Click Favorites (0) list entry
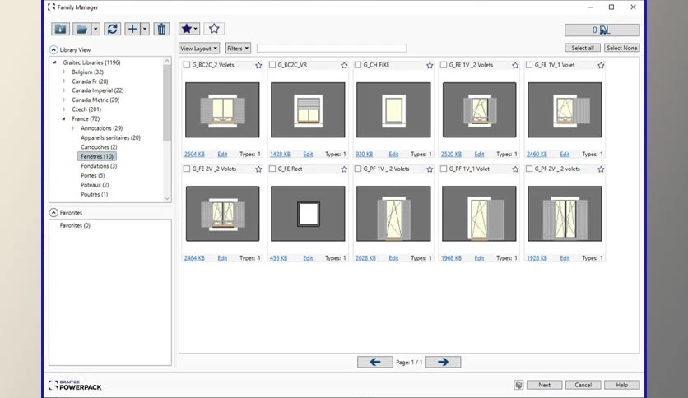Image resolution: width=688 pixels, height=398 pixels. [75, 225]
